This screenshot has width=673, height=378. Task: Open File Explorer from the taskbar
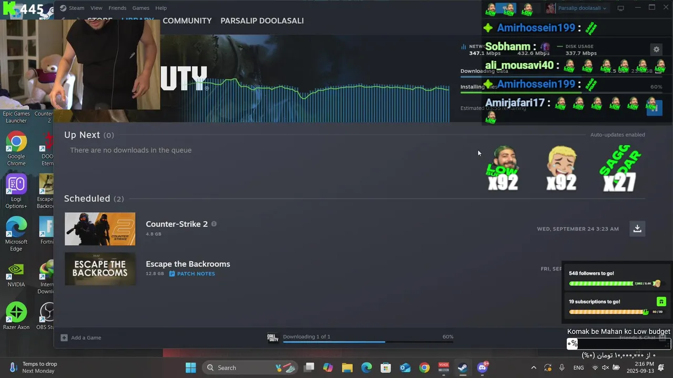[347, 367]
